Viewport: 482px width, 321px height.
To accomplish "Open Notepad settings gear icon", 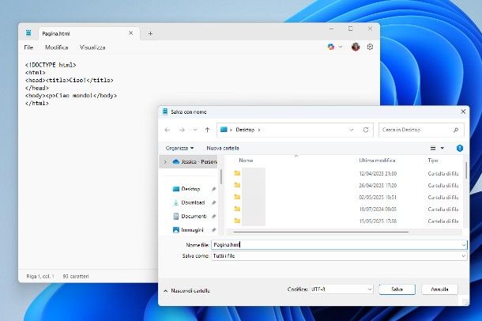I will 370,47.
